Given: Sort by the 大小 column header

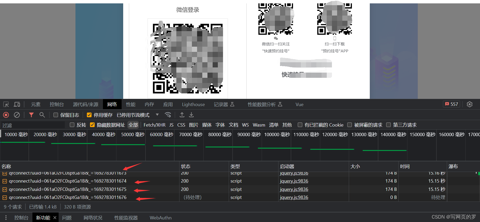Looking at the screenshot, I should click(x=373, y=166).
